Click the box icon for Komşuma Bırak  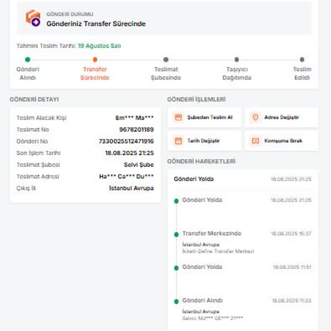tap(256, 141)
